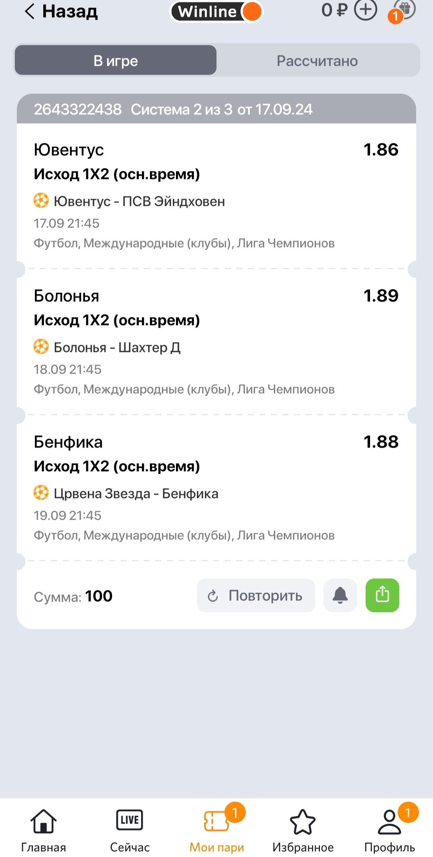Go back with the Назад button
Image resolution: width=433 pixels, height=857 pixels.
pyautogui.click(x=61, y=11)
